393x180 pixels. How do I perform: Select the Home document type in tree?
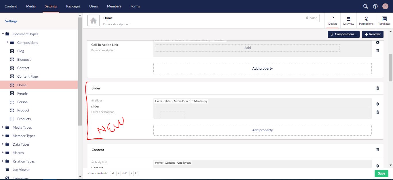point(39,85)
